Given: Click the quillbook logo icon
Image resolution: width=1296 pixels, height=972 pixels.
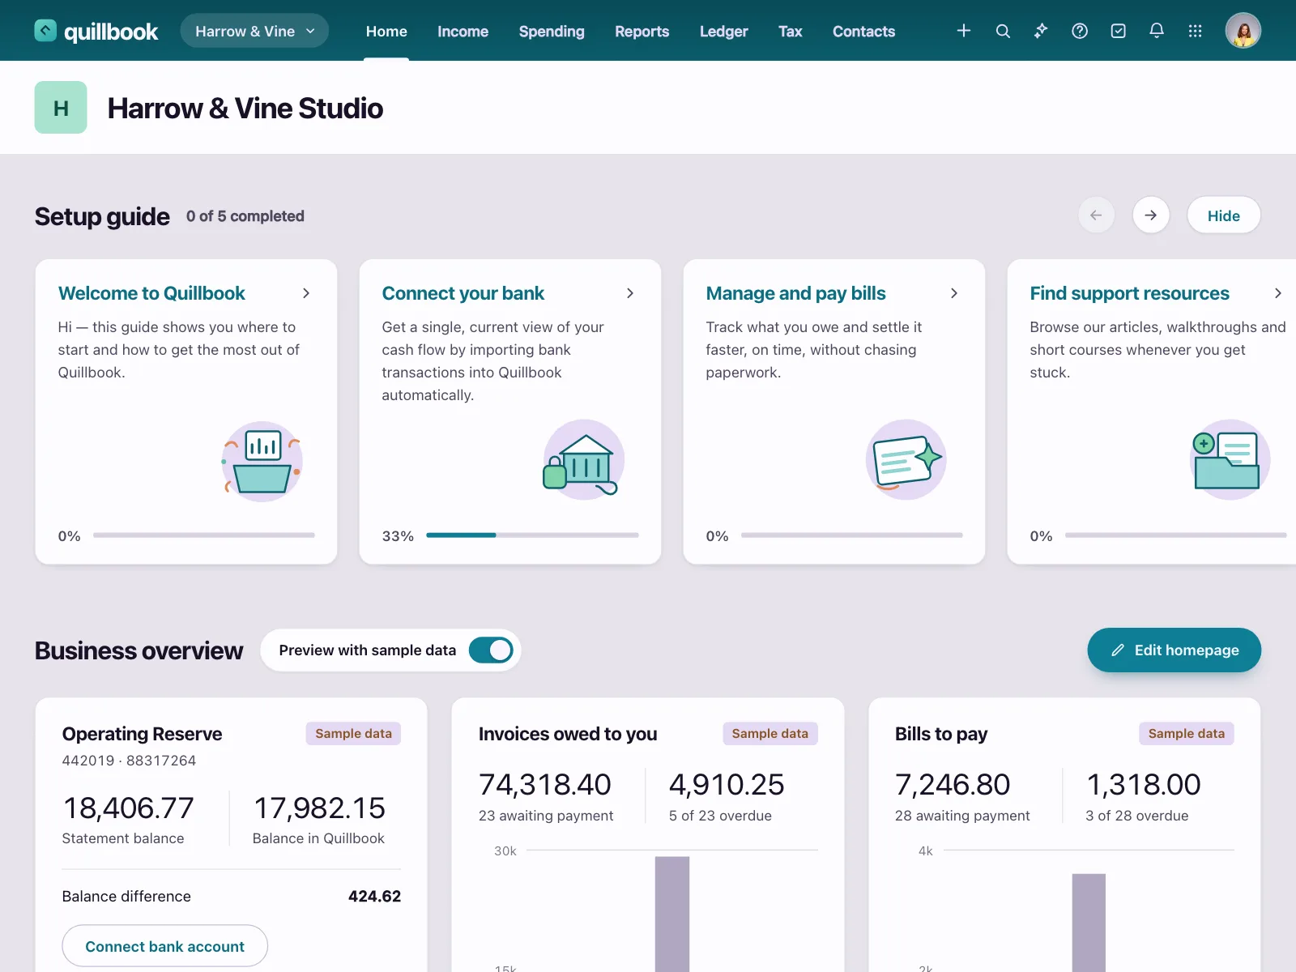Looking at the screenshot, I should (x=45, y=31).
